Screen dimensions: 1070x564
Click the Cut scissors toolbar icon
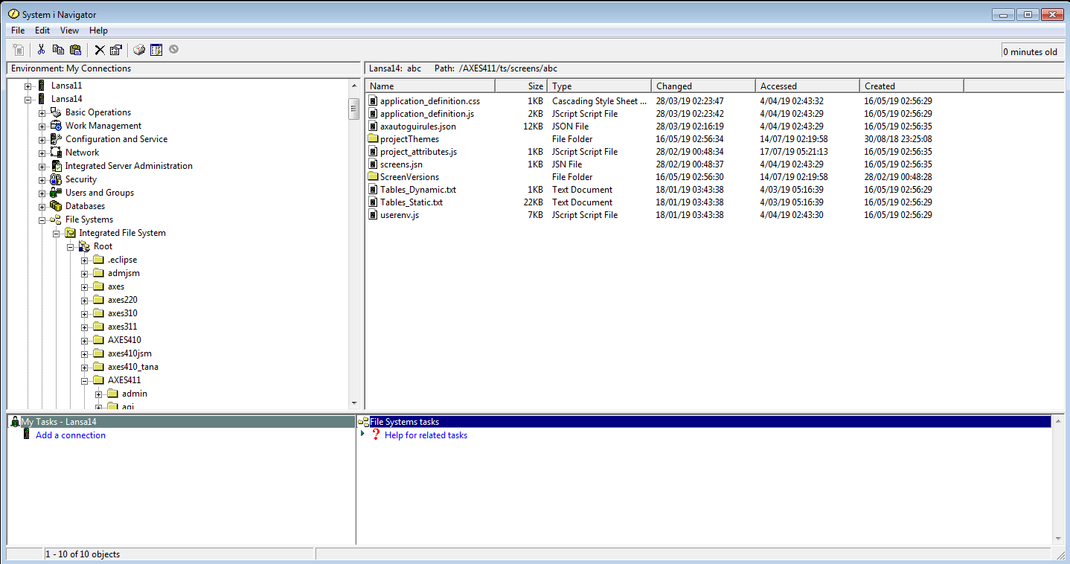(41, 50)
